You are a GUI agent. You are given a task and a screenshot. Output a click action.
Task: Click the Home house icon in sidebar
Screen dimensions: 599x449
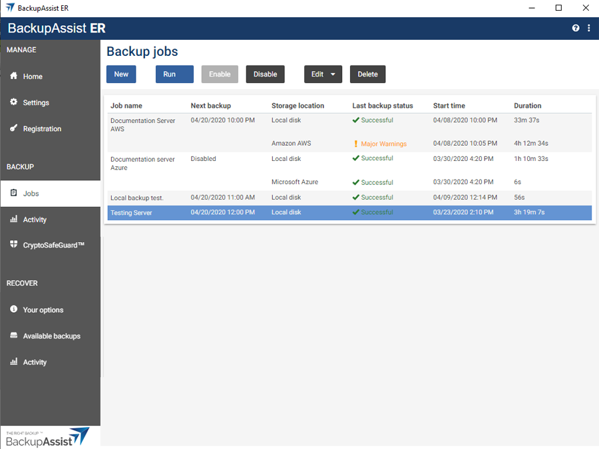coord(14,76)
